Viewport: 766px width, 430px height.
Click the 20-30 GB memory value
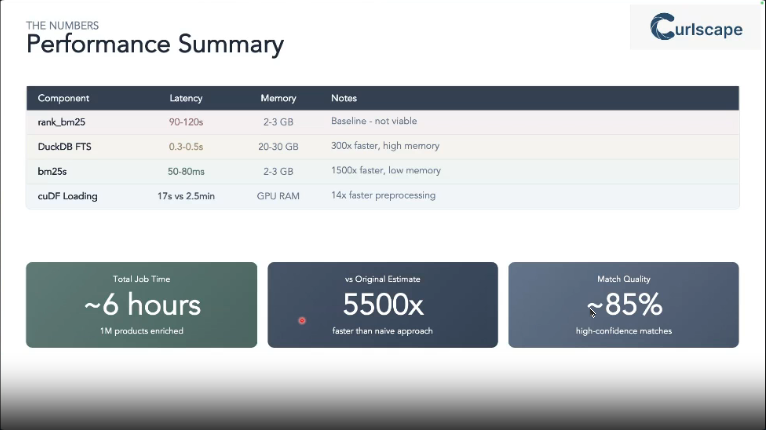pyautogui.click(x=278, y=147)
